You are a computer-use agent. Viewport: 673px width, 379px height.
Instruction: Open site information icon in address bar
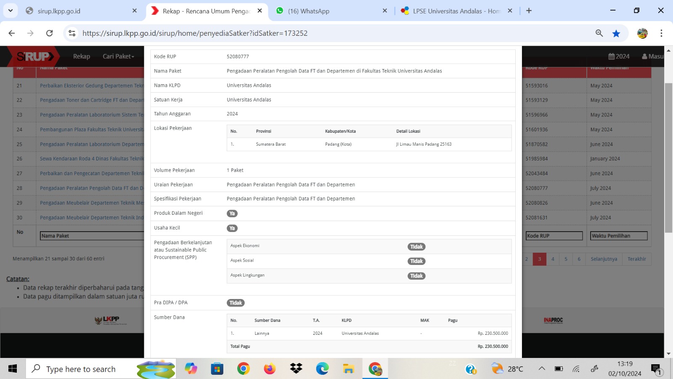72,33
